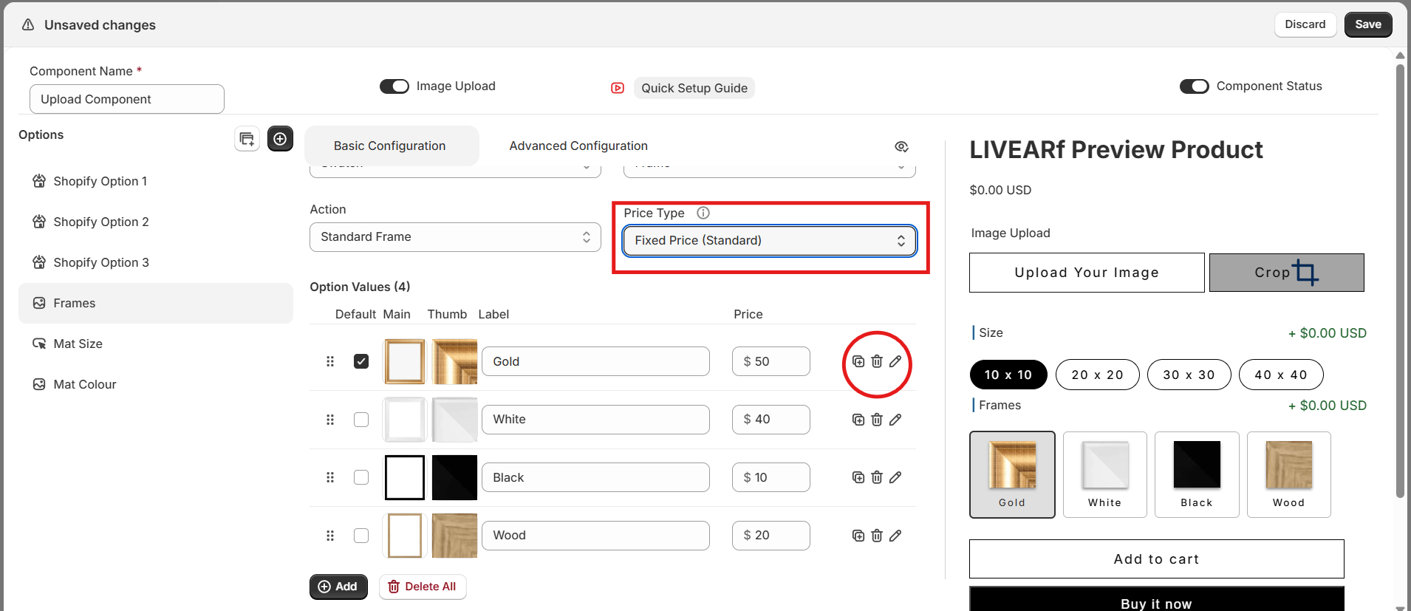Check the Black default checkbox
The image size is (1411, 611).
coord(361,477)
